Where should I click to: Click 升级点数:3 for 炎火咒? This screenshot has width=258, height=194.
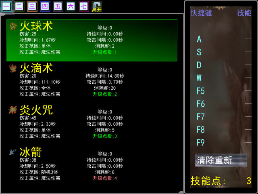(x=105, y=136)
